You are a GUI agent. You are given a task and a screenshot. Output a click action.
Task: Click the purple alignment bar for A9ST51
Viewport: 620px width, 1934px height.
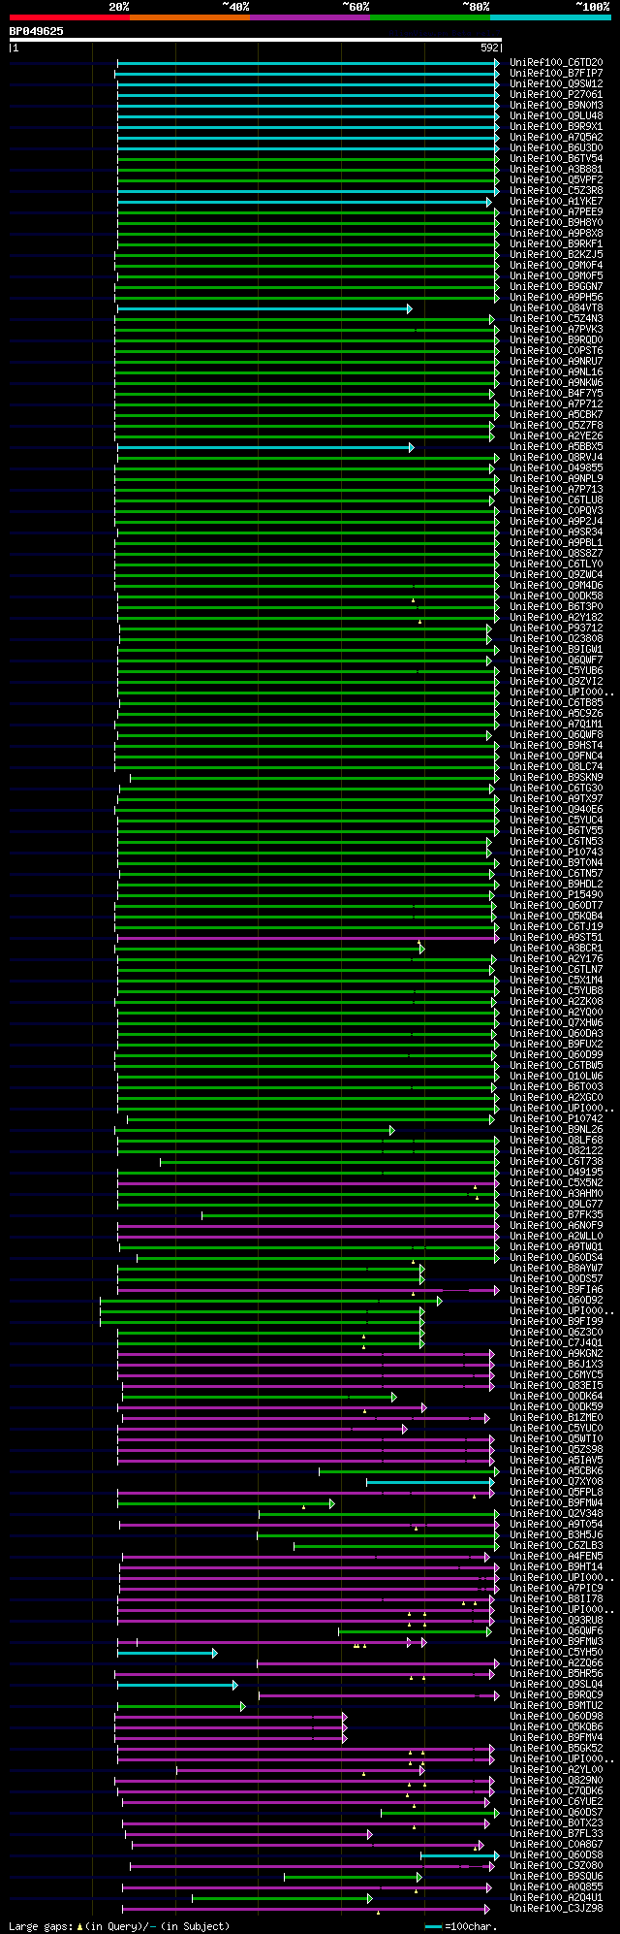308,938
